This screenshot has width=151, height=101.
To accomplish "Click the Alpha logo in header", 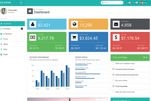I will pyautogui.click(x=6, y=3).
